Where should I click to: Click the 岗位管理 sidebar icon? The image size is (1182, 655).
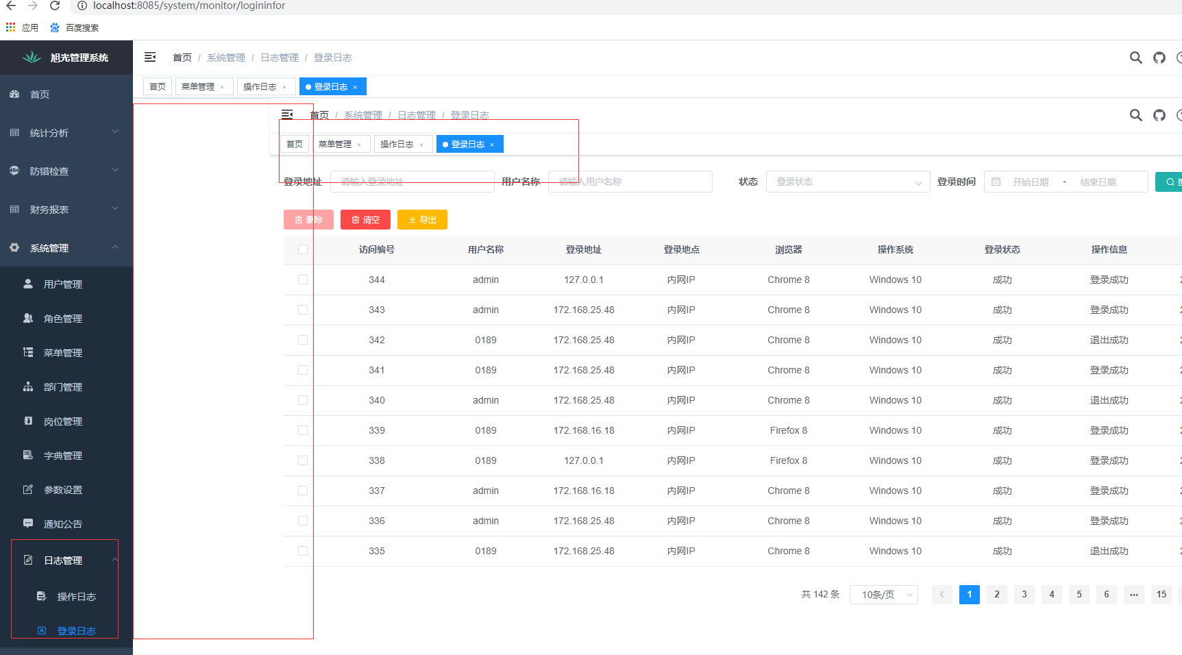click(x=28, y=421)
